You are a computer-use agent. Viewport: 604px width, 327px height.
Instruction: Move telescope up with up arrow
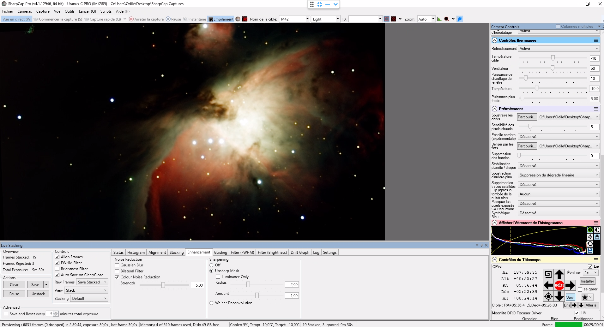(559, 274)
